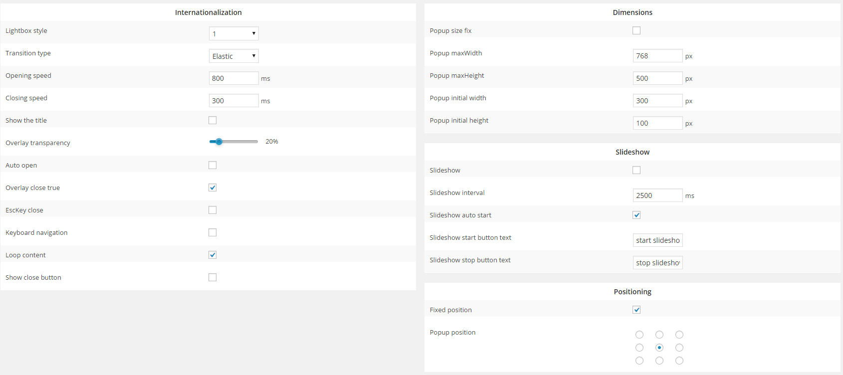Enable the Auto open checkbox
The height and width of the screenshot is (375, 843).
tap(212, 165)
